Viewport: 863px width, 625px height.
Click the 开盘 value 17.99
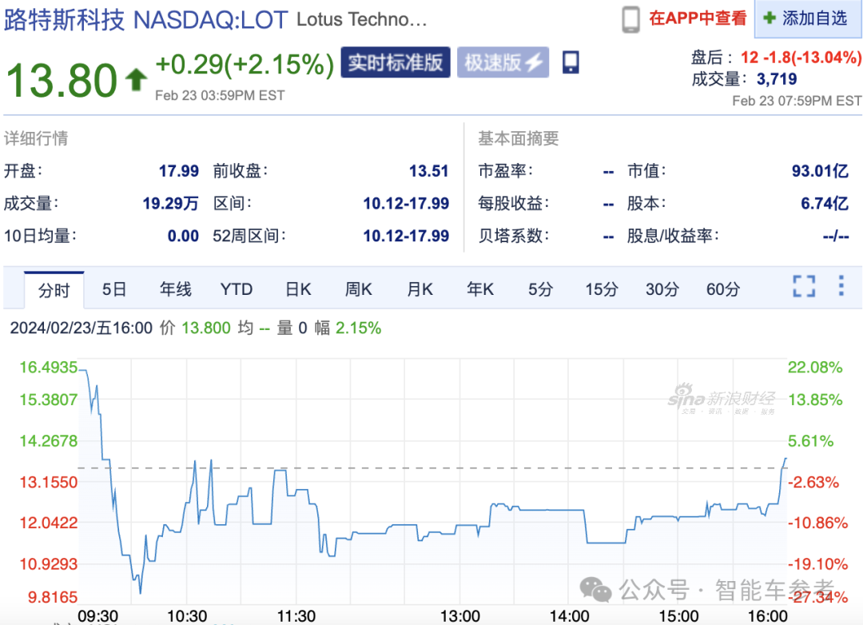click(179, 171)
